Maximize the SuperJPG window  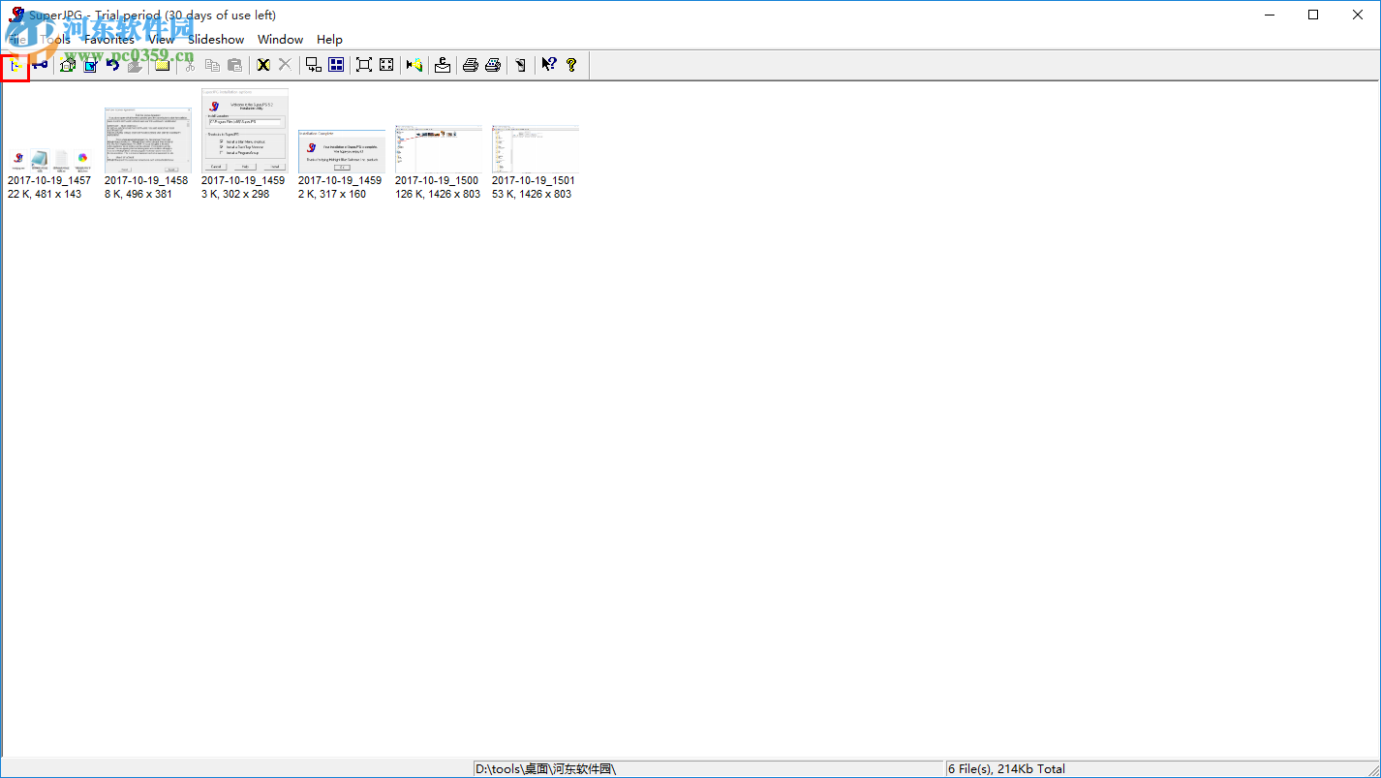(x=1313, y=15)
